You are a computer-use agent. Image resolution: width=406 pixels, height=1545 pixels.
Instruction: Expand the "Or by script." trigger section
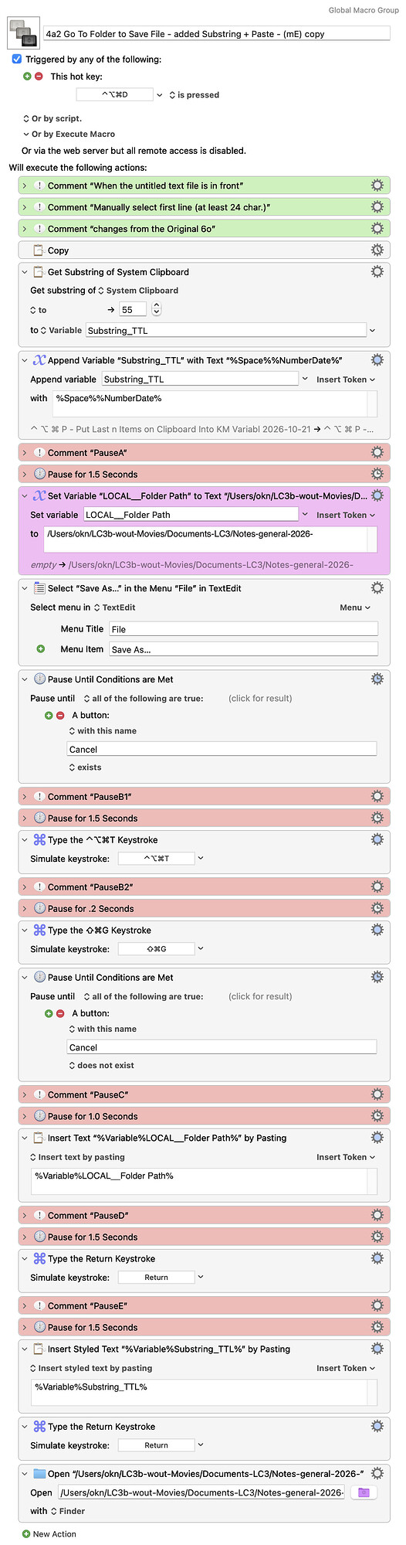(26, 119)
